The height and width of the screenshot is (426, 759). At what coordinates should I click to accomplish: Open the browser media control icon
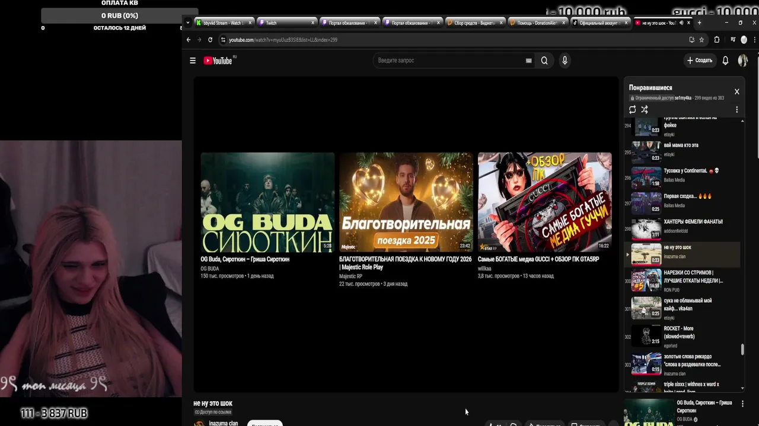(x=733, y=40)
